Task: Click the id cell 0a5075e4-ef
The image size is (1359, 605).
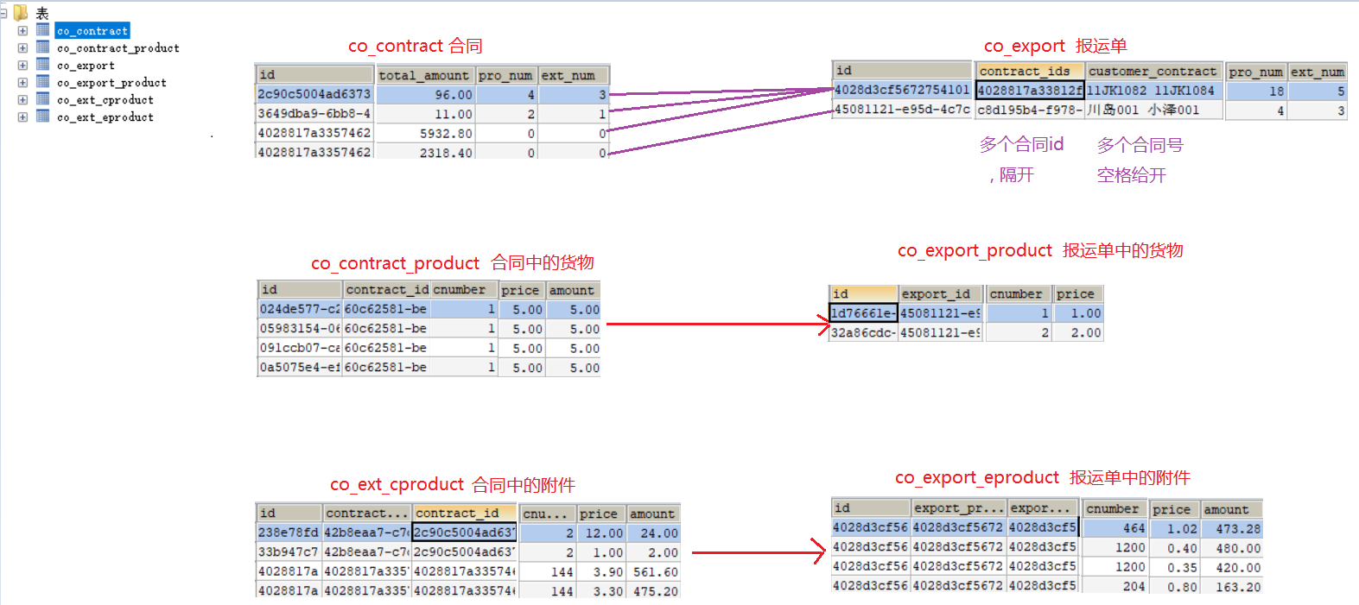Action: 300,367
